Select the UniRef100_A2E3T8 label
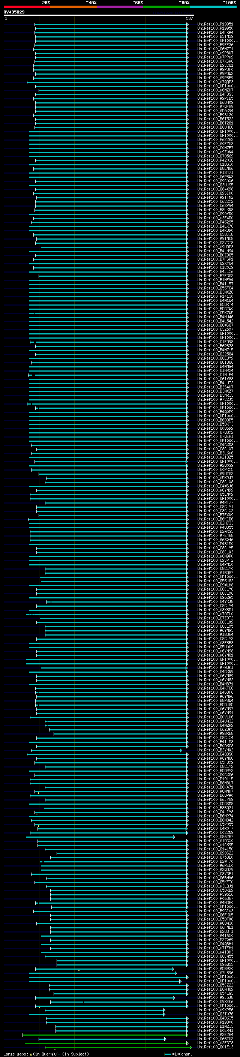This screenshot has height=1057, width=240. (x=215, y=1043)
